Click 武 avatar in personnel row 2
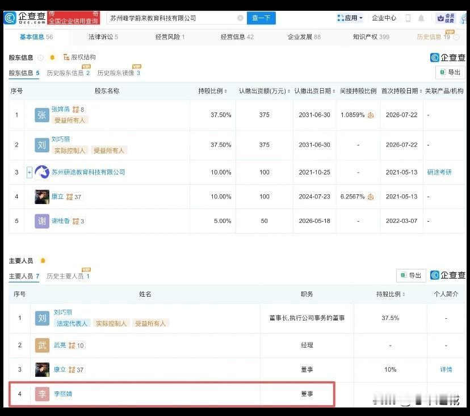Viewport: 470px width, 416px height. point(42,346)
